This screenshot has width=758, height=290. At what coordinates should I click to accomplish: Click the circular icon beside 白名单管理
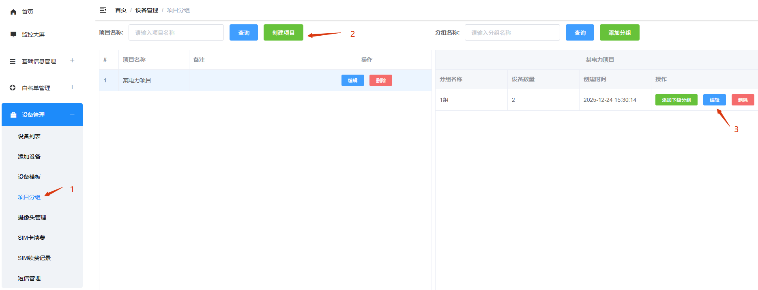coord(13,88)
